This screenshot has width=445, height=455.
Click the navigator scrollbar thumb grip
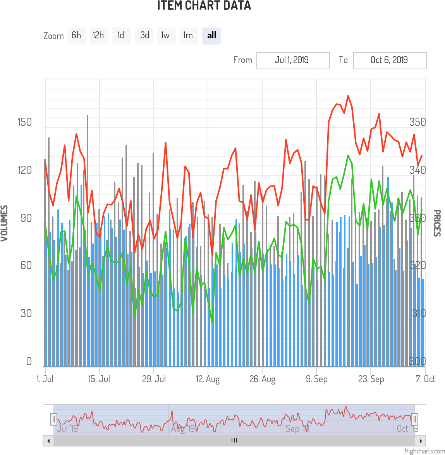(234, 441)
